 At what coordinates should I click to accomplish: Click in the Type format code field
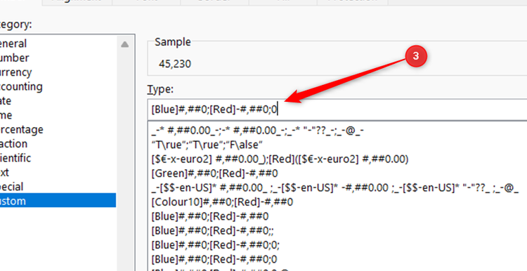pos(337,110)
